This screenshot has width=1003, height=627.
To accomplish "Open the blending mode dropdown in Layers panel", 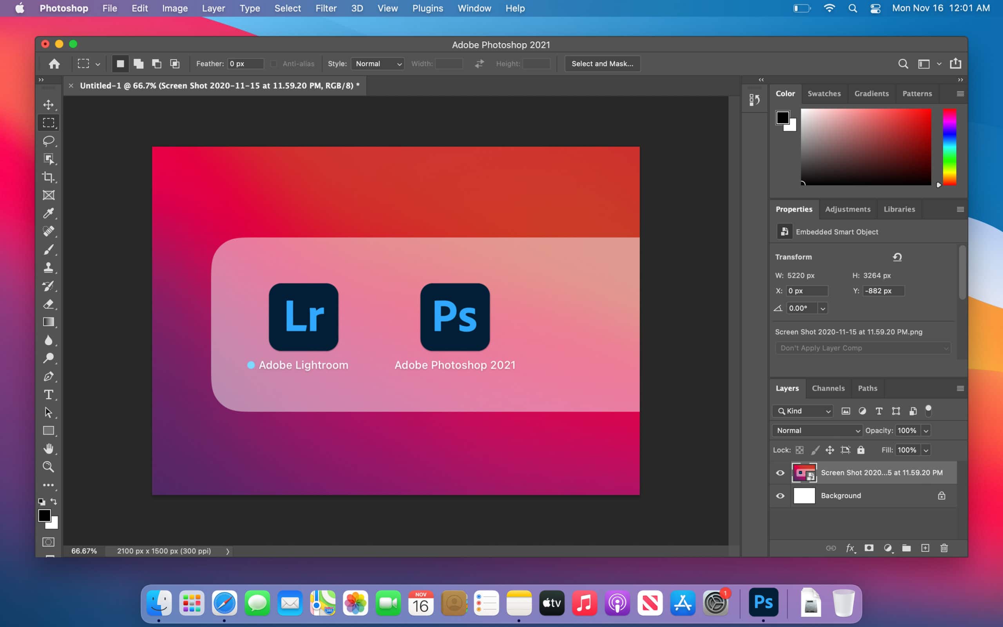I will pos(816,430).
